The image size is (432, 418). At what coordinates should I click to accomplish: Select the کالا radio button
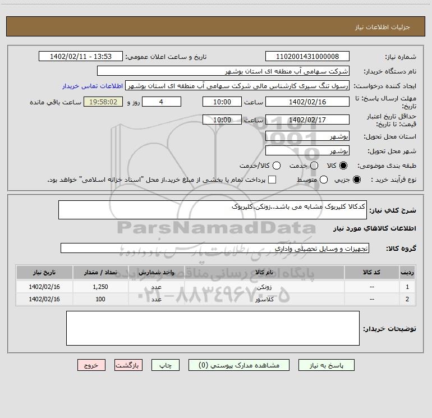pos(343,166)
